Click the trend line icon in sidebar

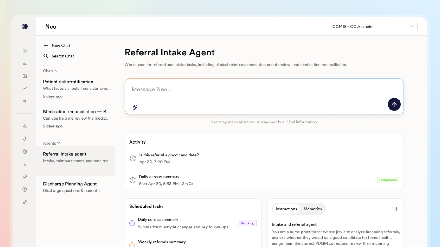click(x=25, y=88)
